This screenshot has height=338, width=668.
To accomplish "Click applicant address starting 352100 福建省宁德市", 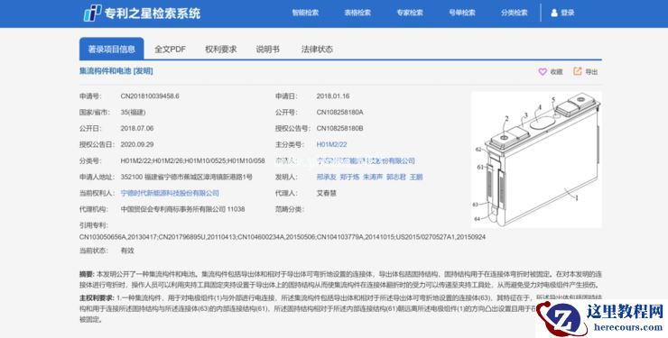I will [186, 177].
